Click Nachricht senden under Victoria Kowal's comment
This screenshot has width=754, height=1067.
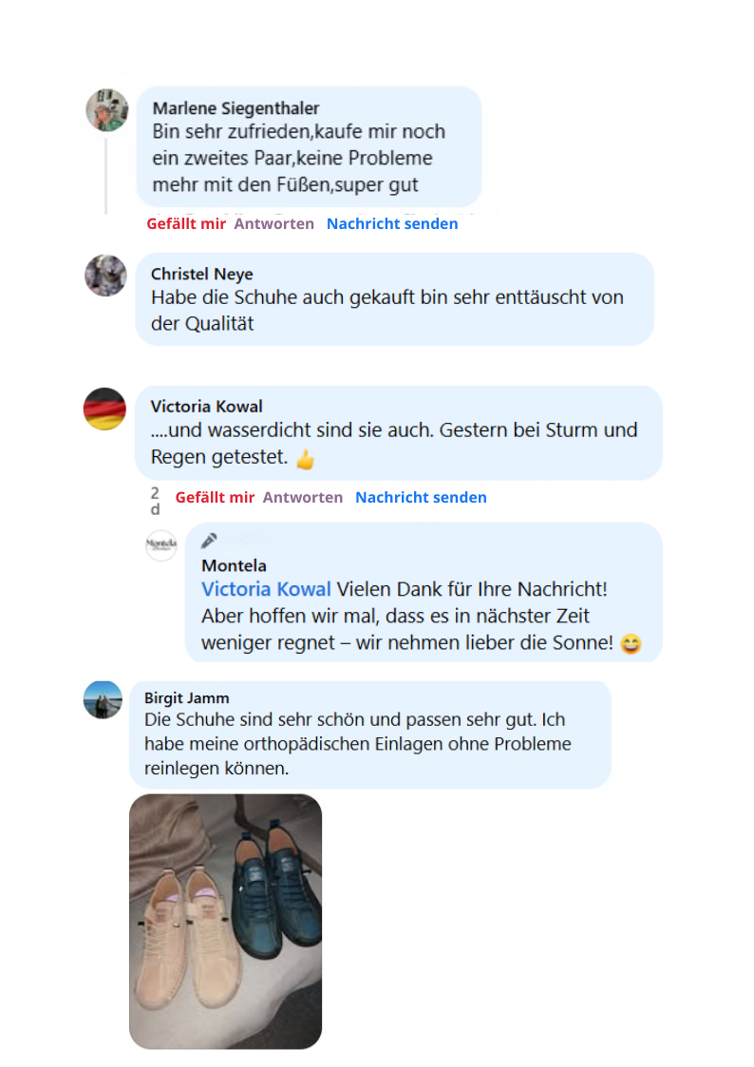[x=421, y=498]
